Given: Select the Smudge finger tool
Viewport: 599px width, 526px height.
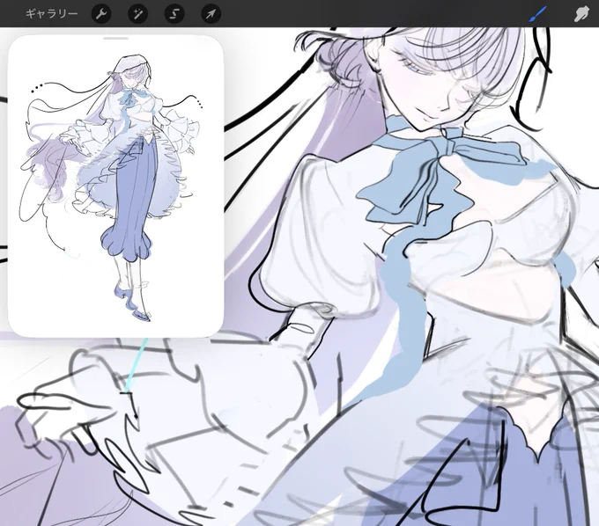Looking at the screenshot, I should (581, 14).
